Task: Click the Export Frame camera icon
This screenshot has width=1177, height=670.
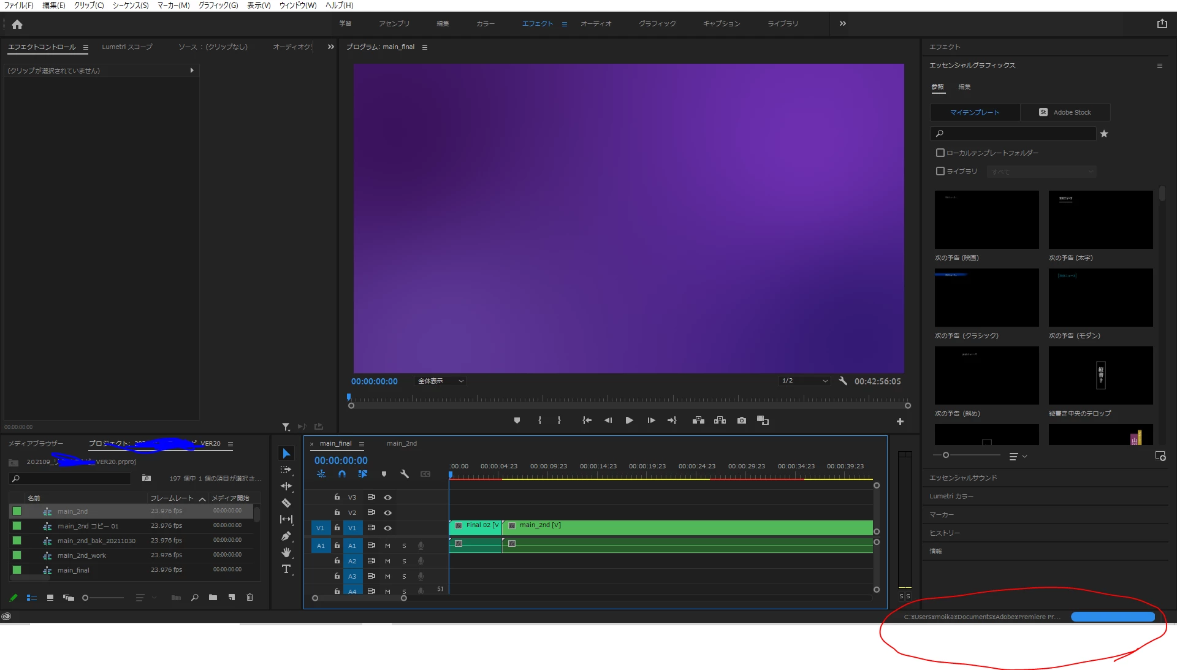Action: coord(742,421)
